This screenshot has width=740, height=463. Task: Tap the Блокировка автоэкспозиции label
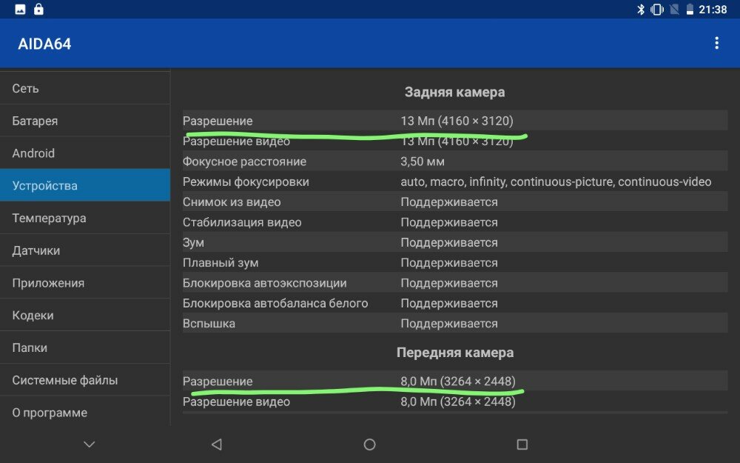point(265,283)
